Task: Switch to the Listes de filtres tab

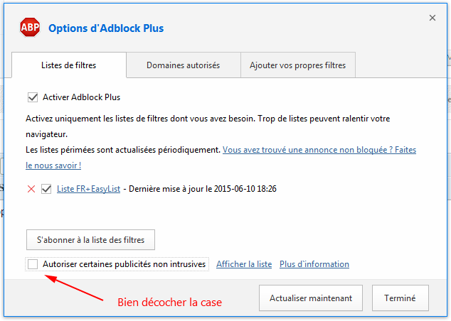Action: pyautogui.click(x=69, y=65)
